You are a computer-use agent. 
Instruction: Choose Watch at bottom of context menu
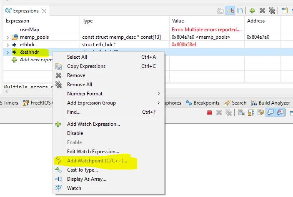[109, 188]
